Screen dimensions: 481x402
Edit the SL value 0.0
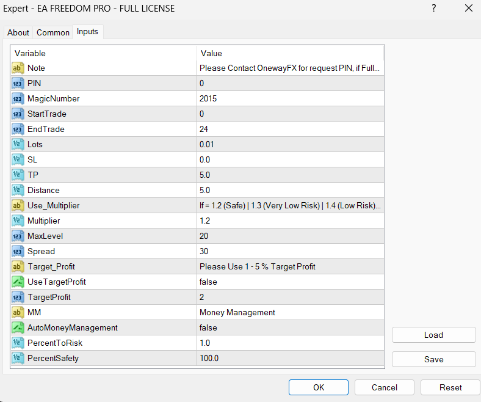[290, 159]
